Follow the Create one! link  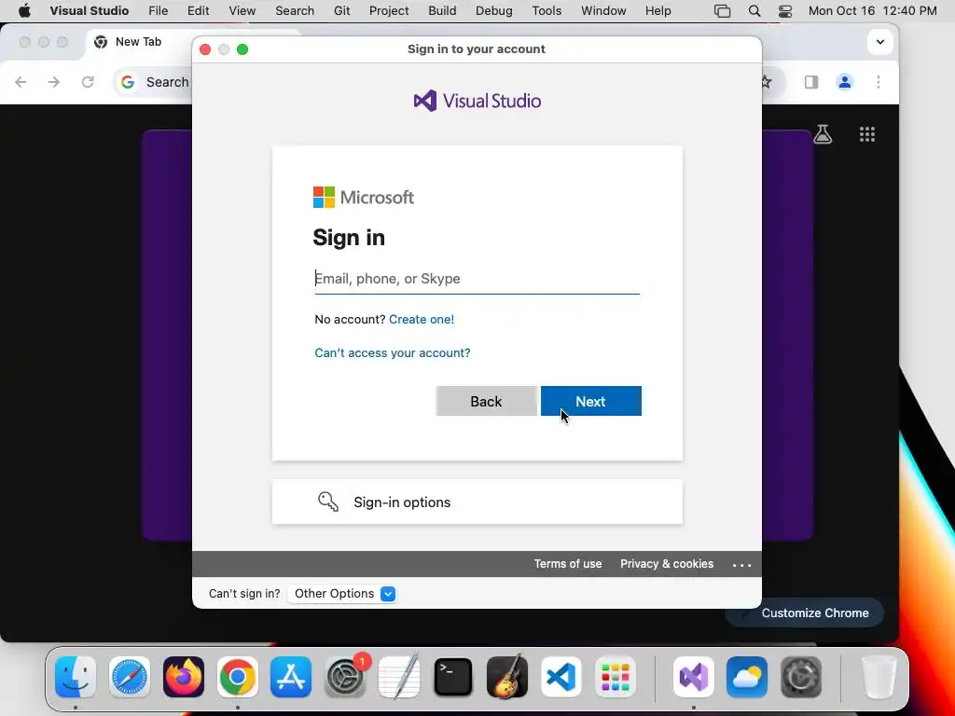coord(421,319)
